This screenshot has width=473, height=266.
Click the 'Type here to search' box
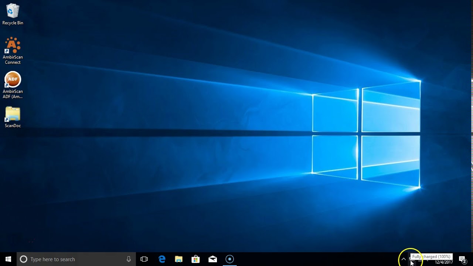[x=76, y=259]
